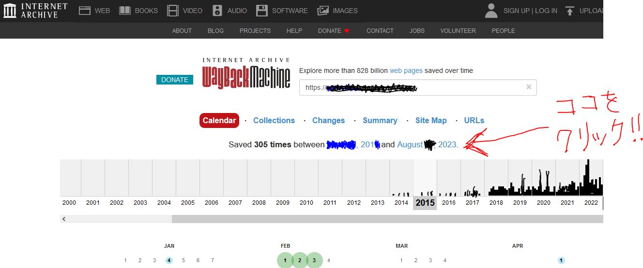Viewport: 643px width, 268px height.
Task: Click the timeline scrollbar left arrow
Action: 64,219
